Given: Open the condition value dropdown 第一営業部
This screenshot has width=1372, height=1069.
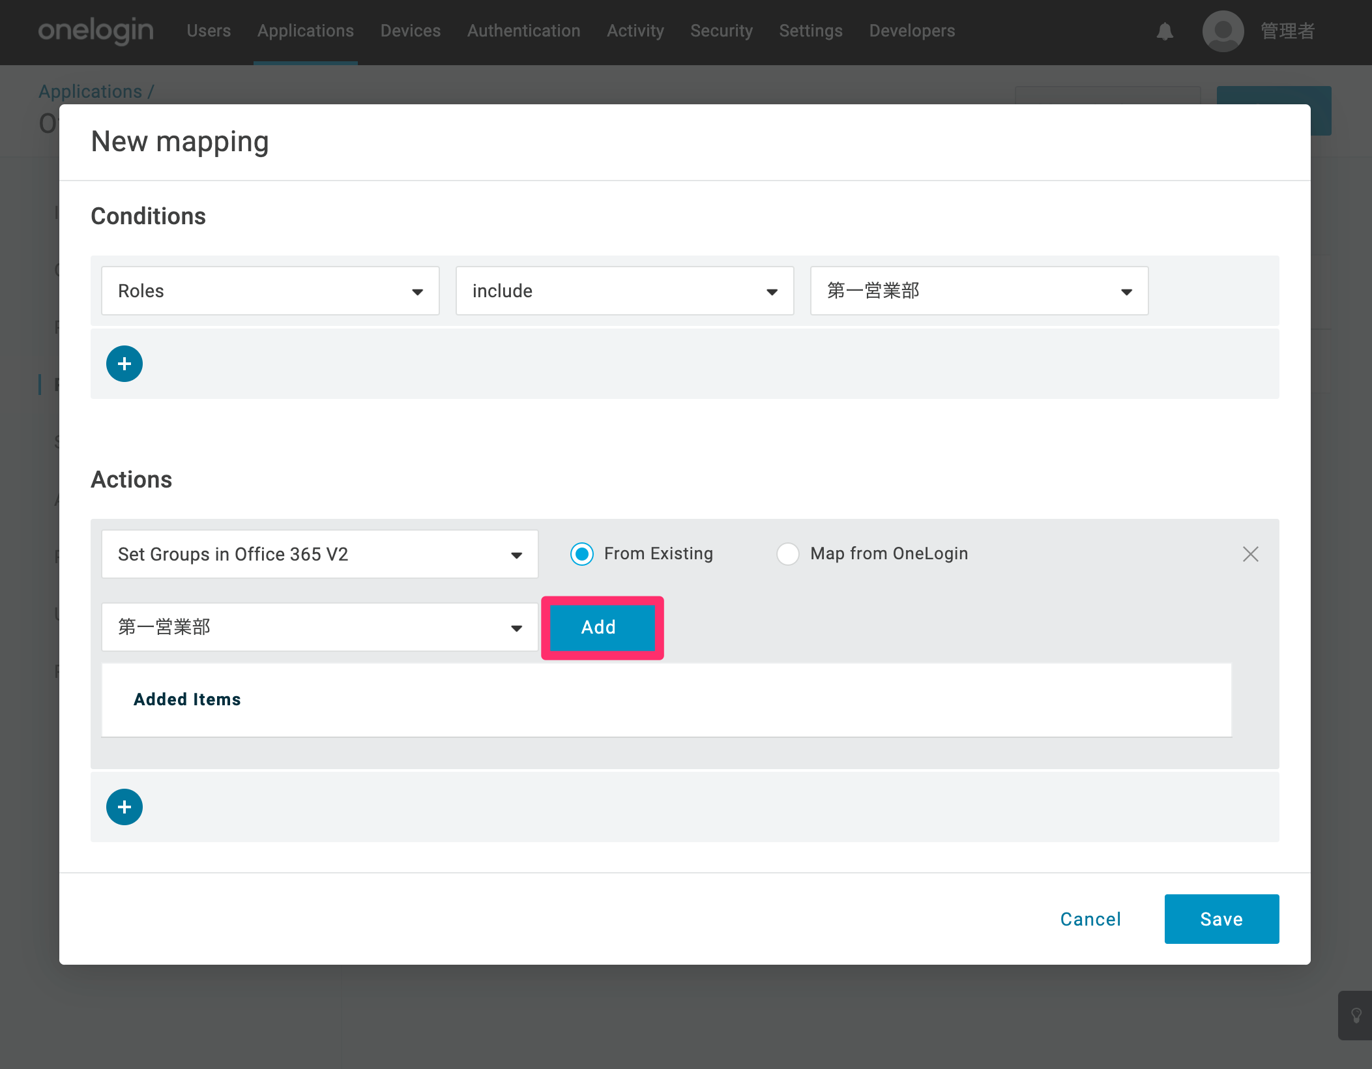Looking at the screenshot, I should [980, 291].
